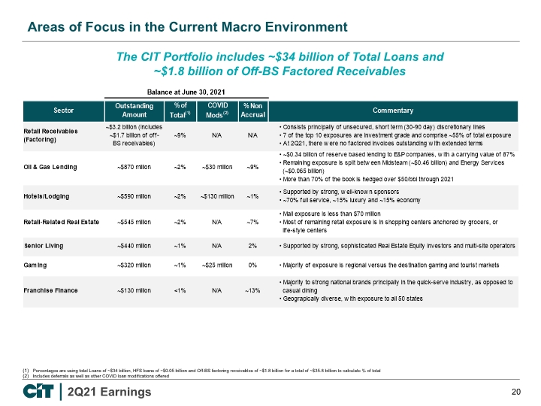541x406 pixels.
Task: Select '7 of the top 10 exposures' bullet
Action: pyautogui.click(x=394, y=135)
